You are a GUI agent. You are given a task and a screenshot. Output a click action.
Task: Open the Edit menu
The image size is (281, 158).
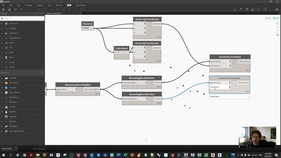[x=11, y=5]
